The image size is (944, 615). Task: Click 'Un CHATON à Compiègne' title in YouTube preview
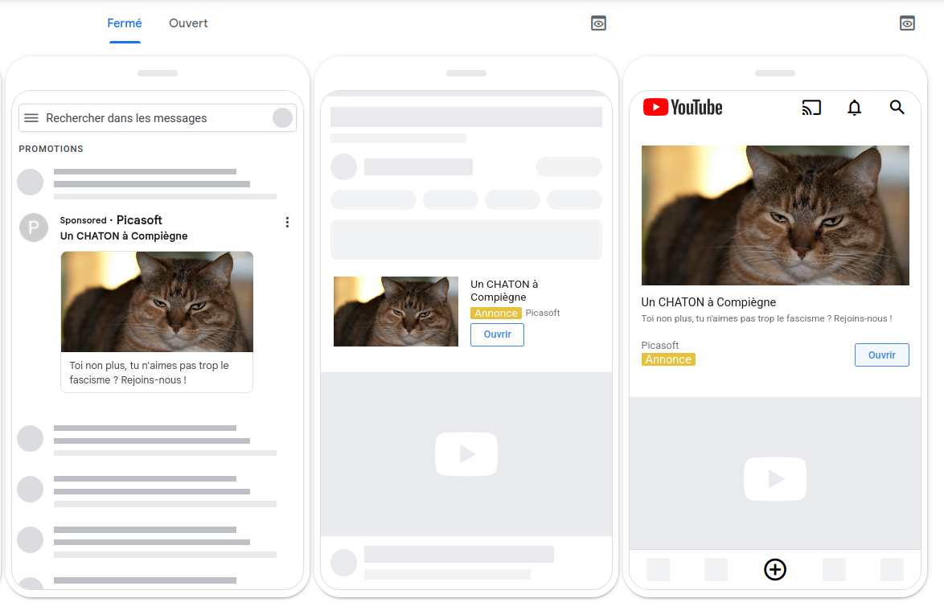708,302
